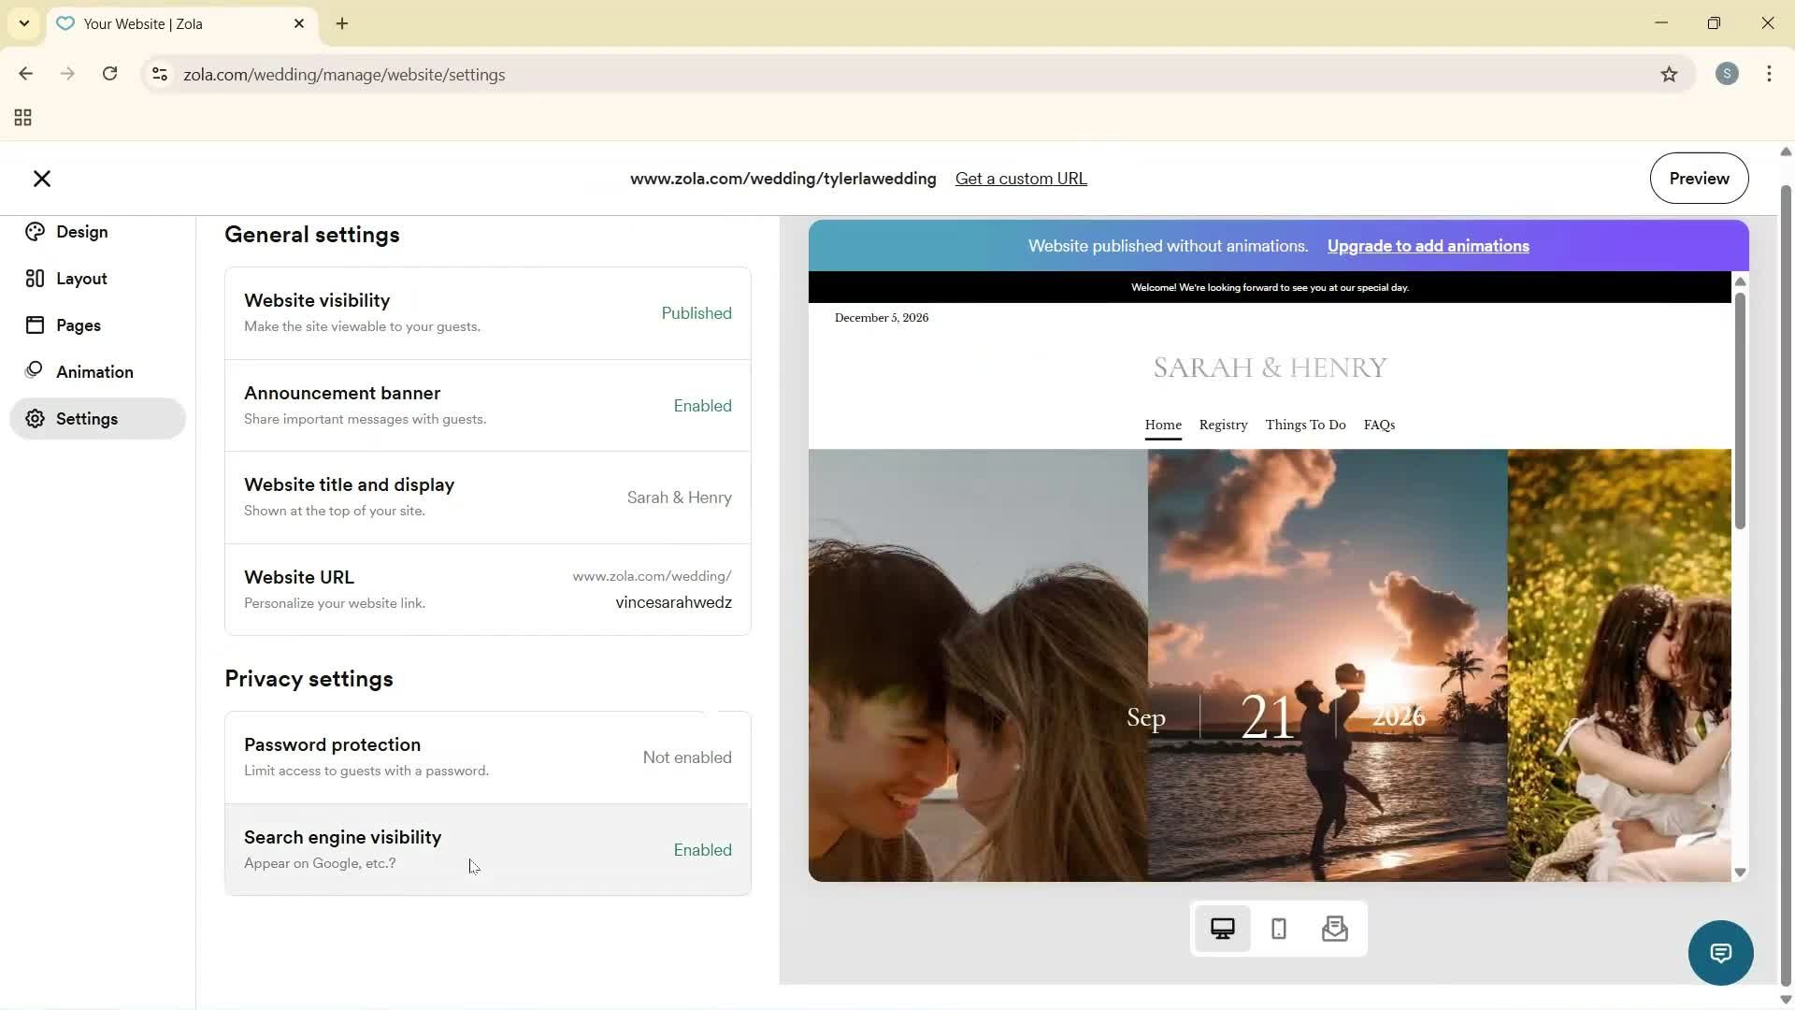Select the Registry tab in website preview
Viewport: 1795px width, 1010px height.
[x=1223, y=426]
